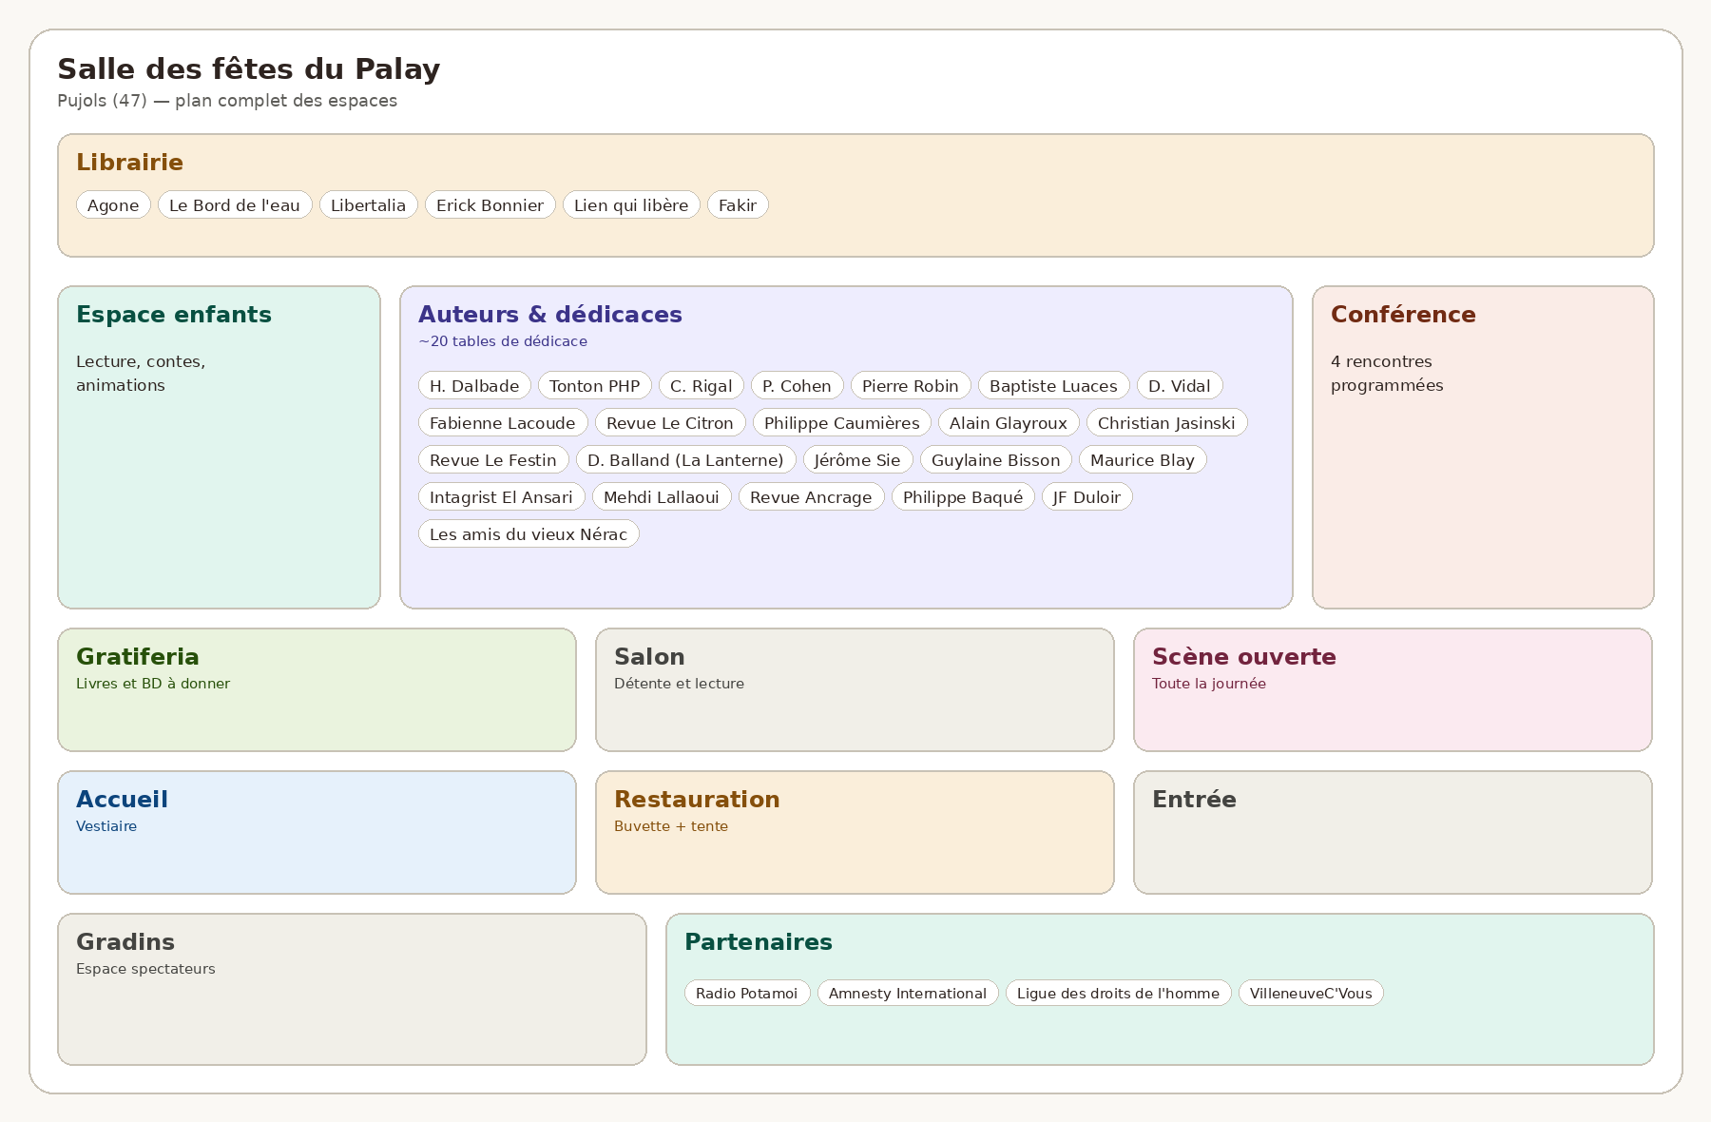Click the Philippe Baqué chip
This screenshot has height=1122, width=1711.
[x=963, y=497]
